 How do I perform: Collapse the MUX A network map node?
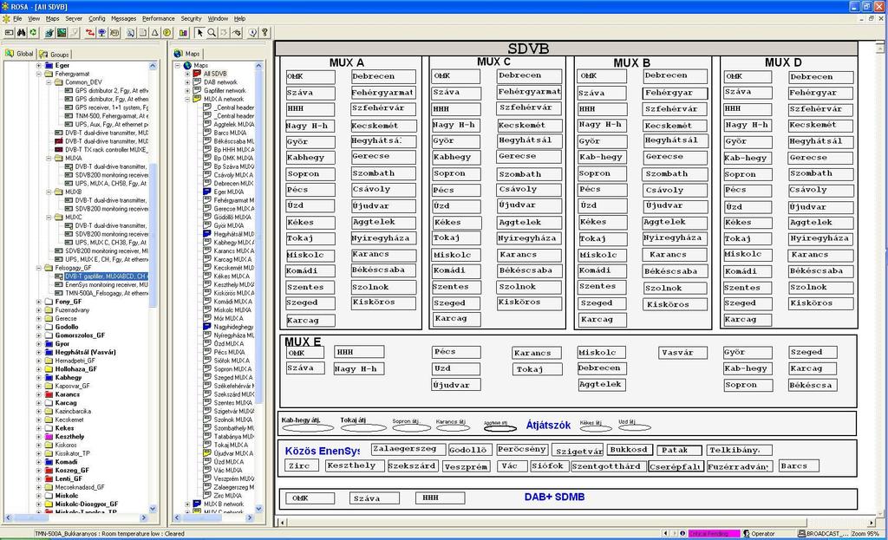(x=187, y=99)
